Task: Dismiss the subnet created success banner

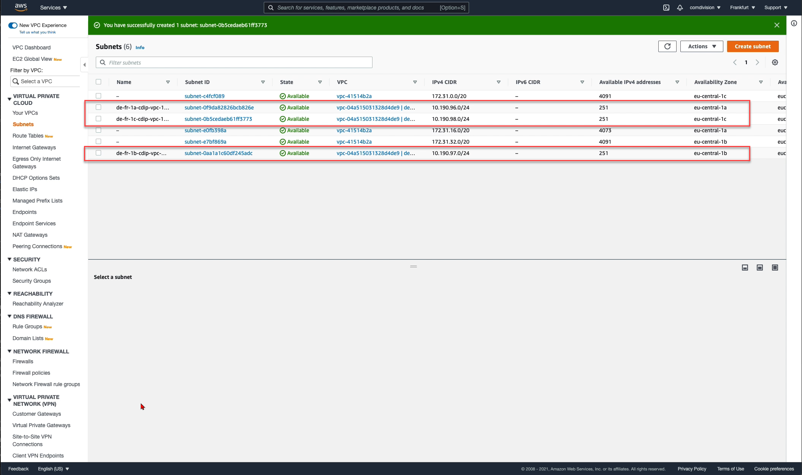Action: click(x=777, y=25)
